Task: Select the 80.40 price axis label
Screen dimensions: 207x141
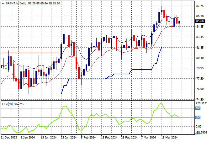Action: [200, 58]
